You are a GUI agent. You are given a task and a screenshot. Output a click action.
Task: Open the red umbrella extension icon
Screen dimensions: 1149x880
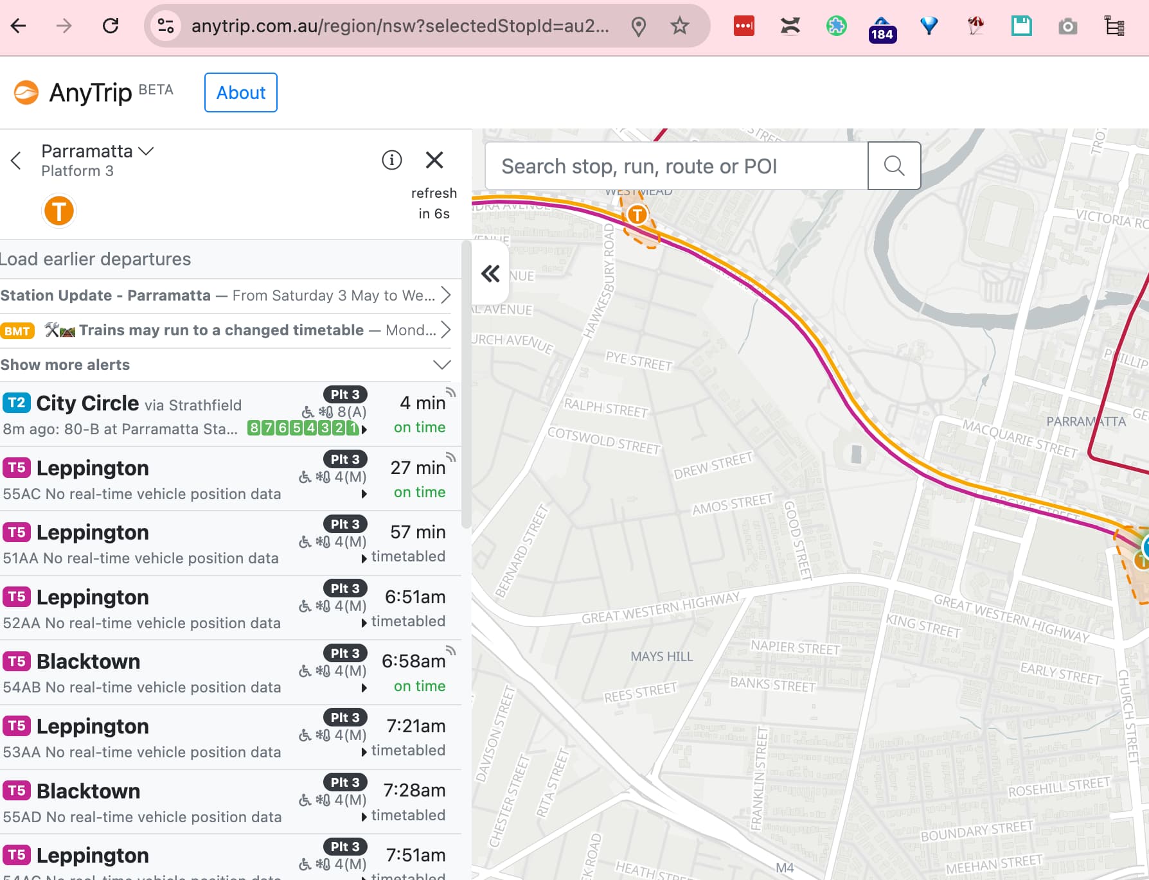coord(975,26)
